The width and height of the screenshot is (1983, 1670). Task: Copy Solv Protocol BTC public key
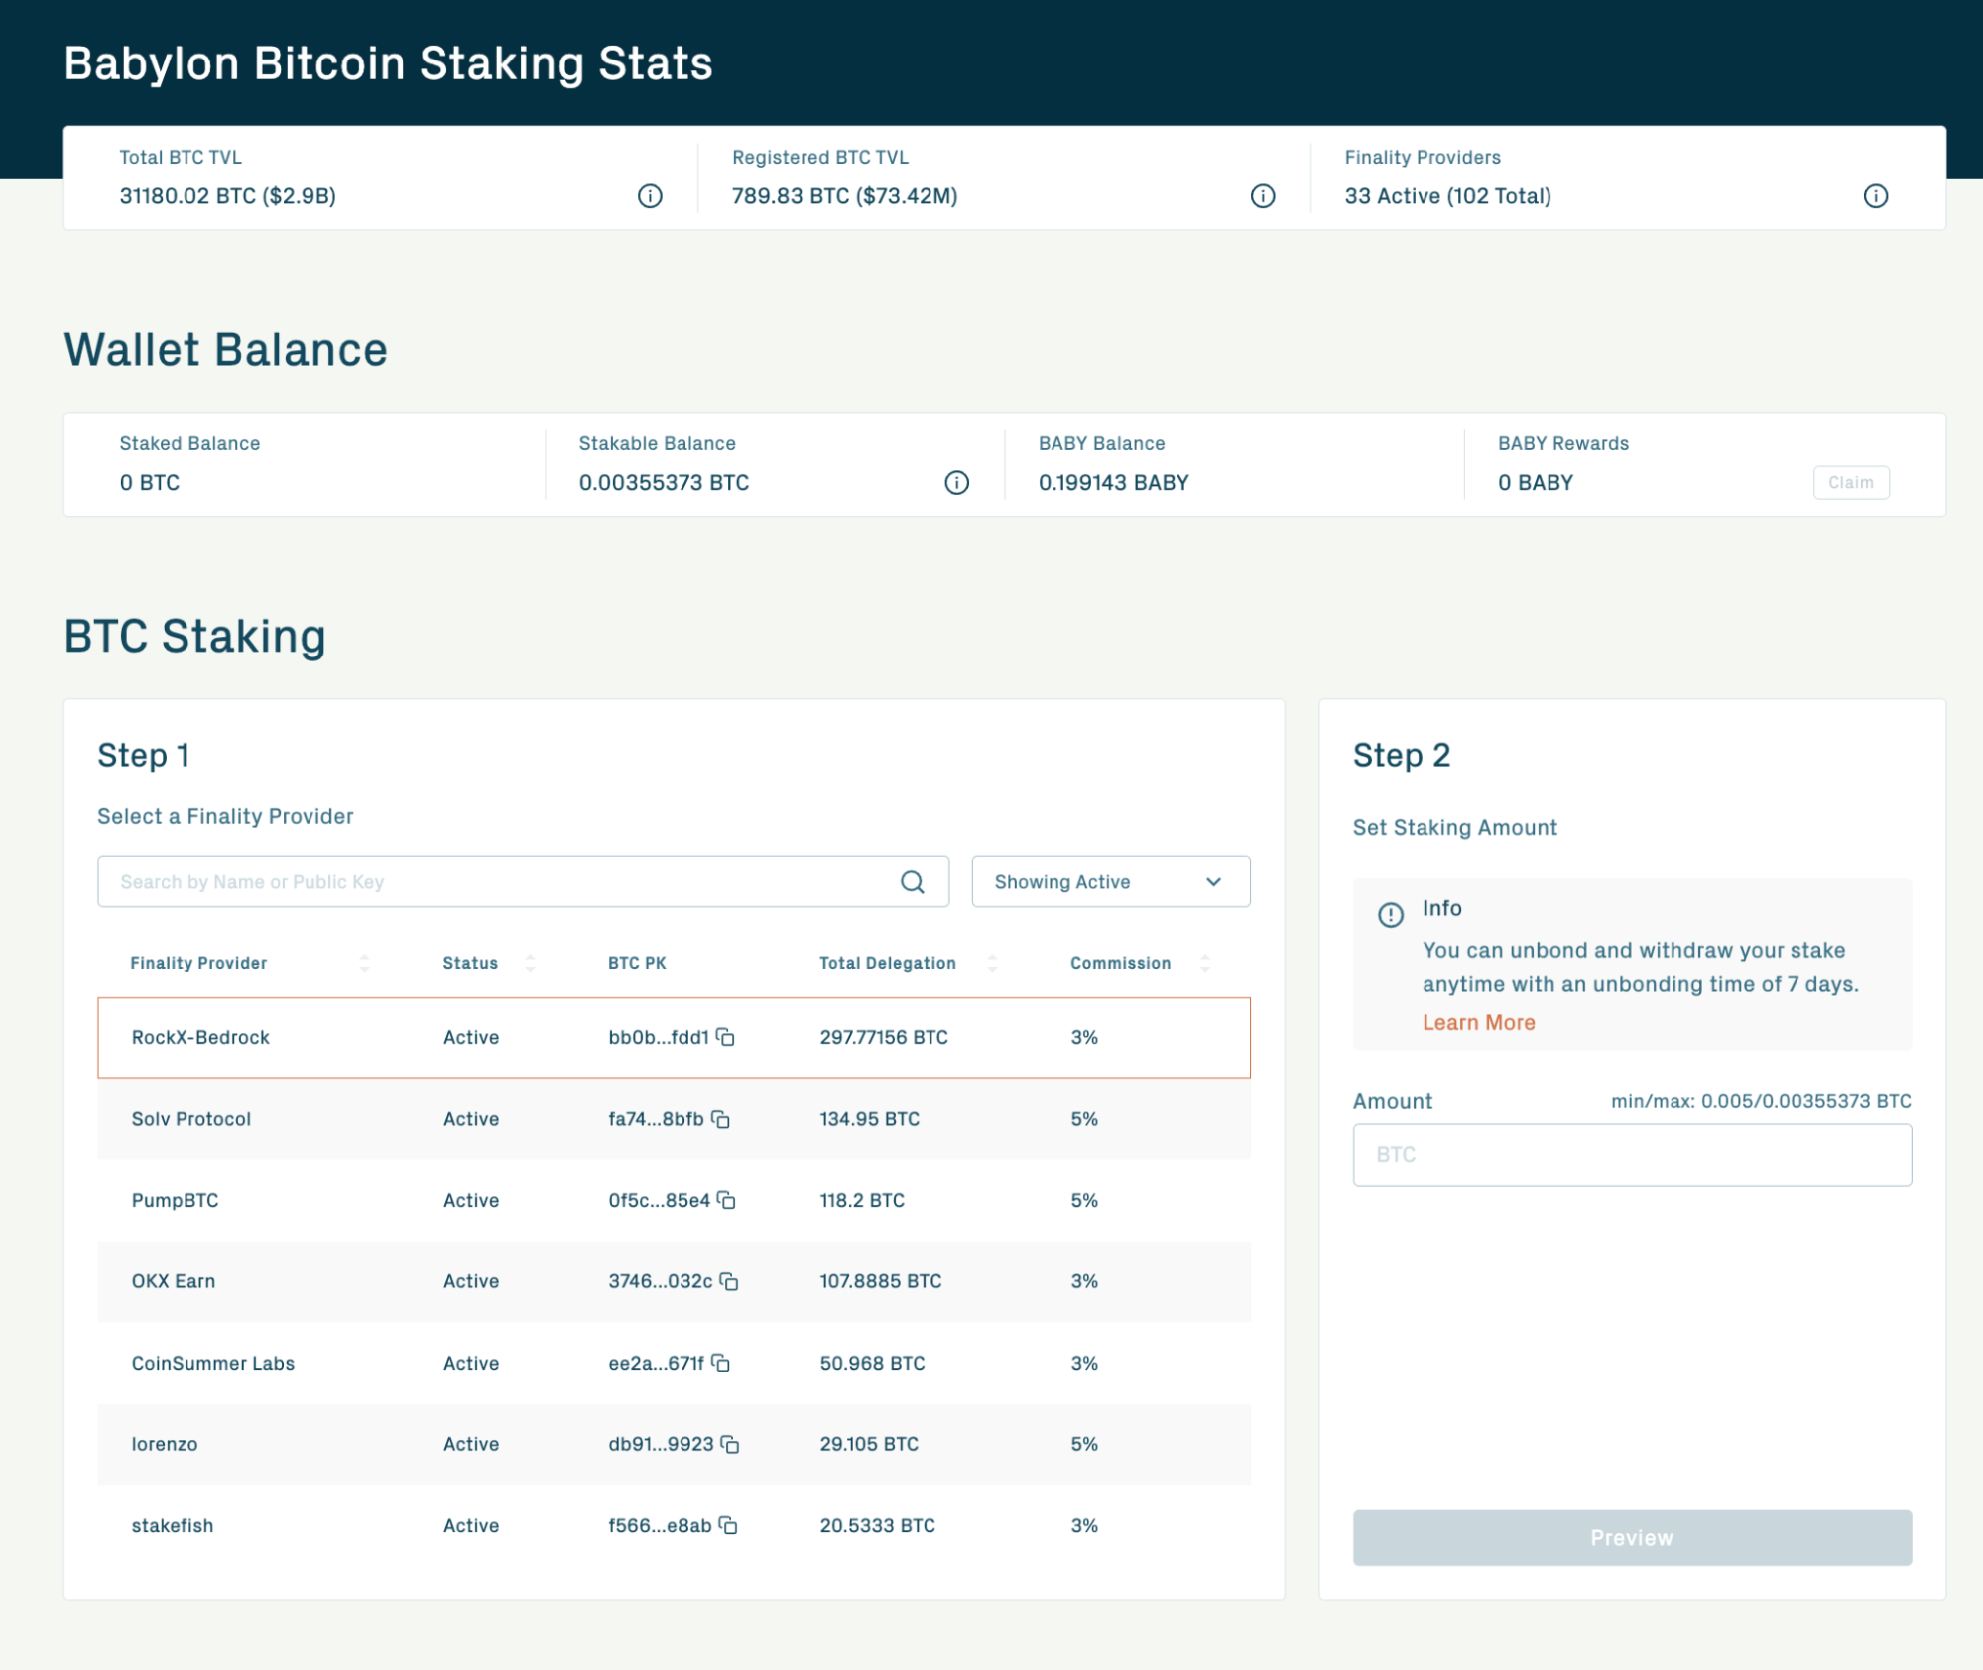[x=720, y=1119]
